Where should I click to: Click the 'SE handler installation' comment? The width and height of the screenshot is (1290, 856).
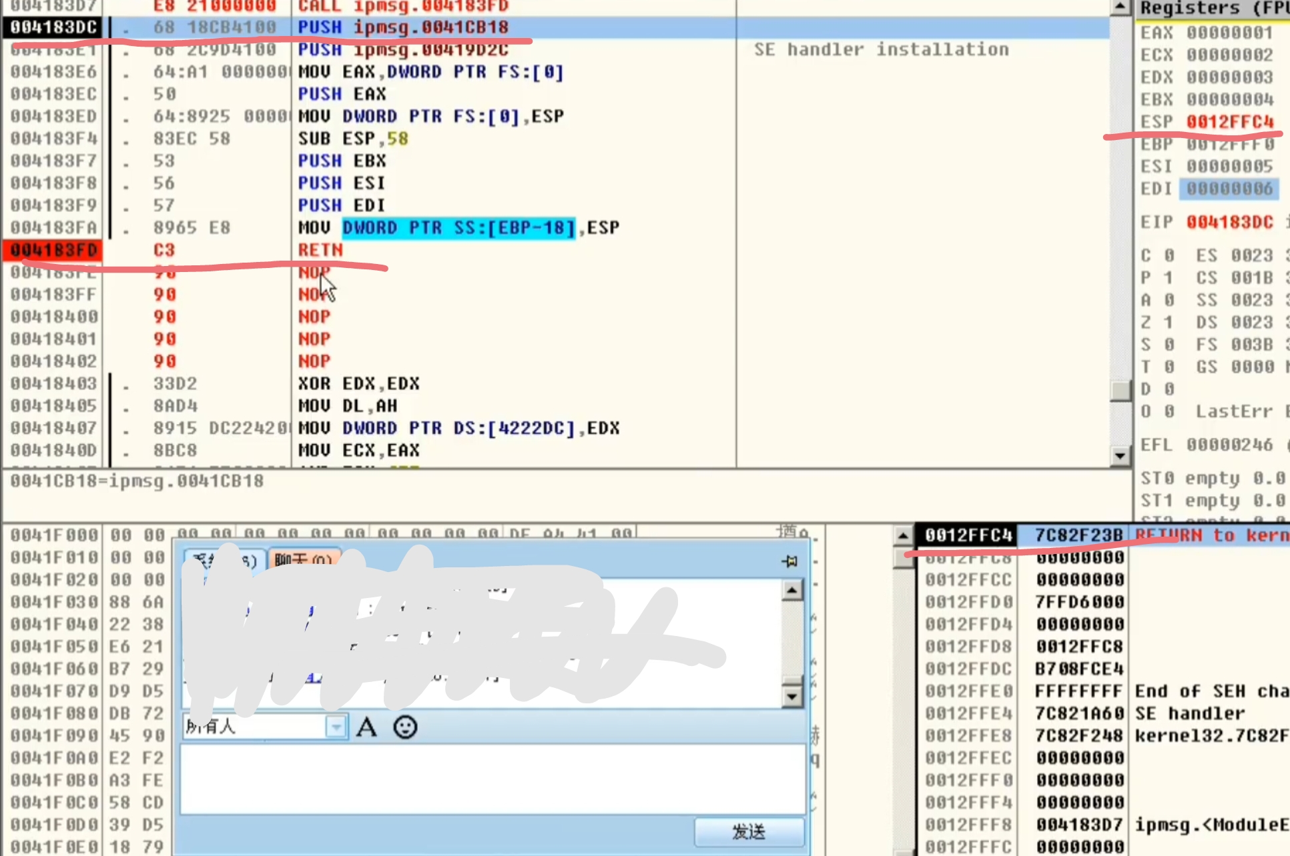point(881,49)
